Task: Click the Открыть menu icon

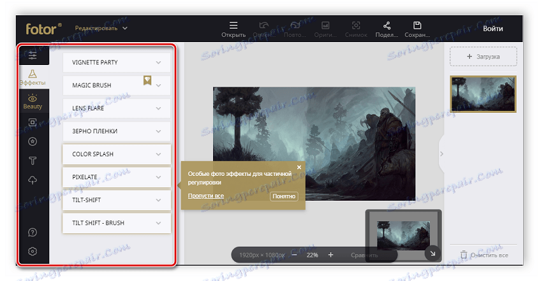Action: (x=233, y=25)
